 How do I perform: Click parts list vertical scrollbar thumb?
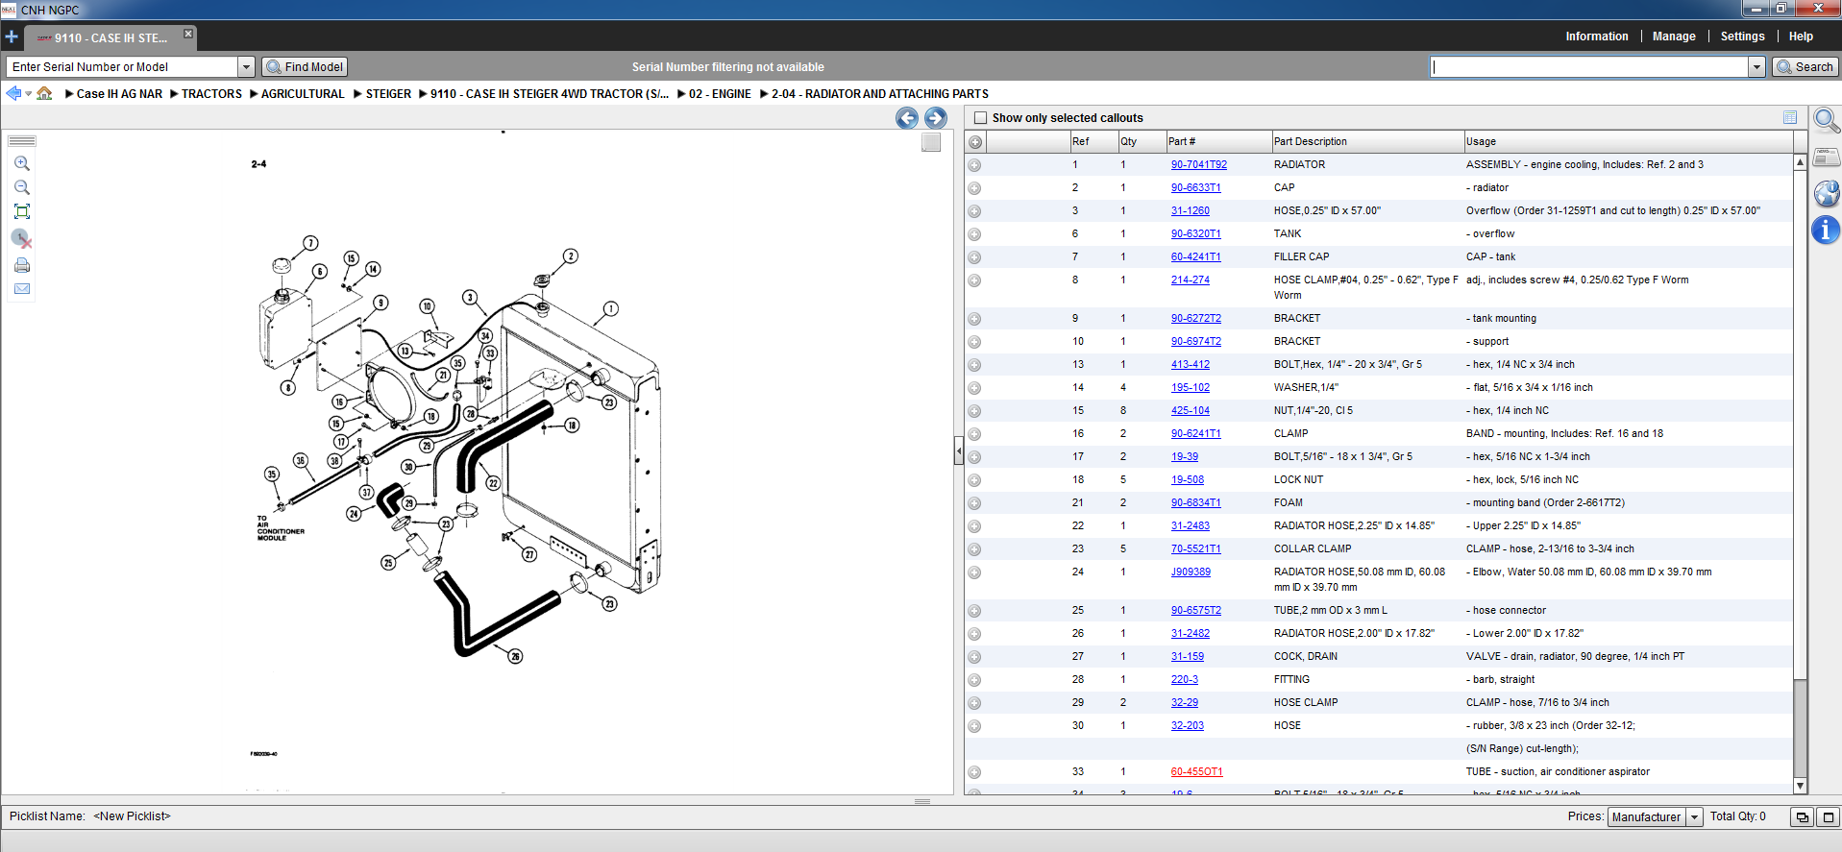tap(1801, 424)
